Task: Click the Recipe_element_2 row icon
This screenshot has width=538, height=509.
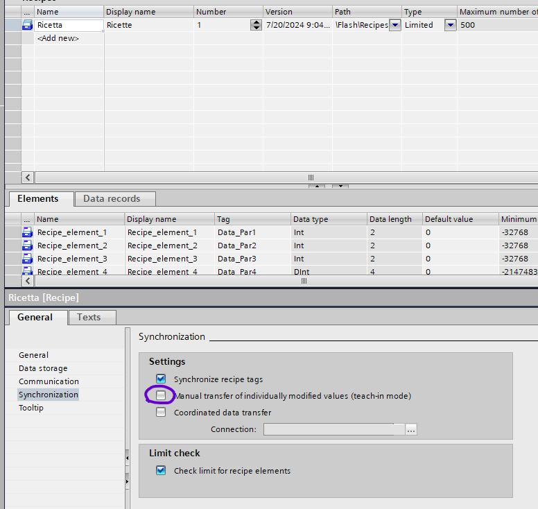Action: coord(27,245)
